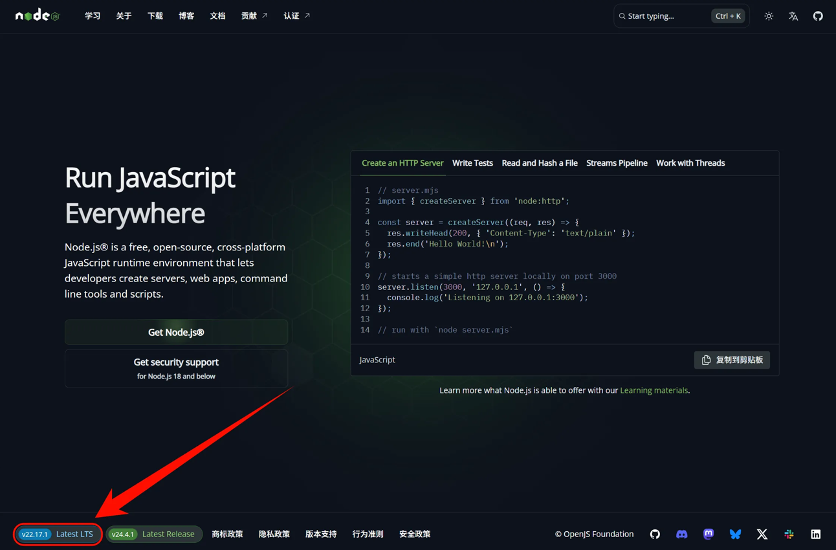
Task: Click the 复制到剪贴板 copy button
Action: pyautogui.click(x=732, y=360)
